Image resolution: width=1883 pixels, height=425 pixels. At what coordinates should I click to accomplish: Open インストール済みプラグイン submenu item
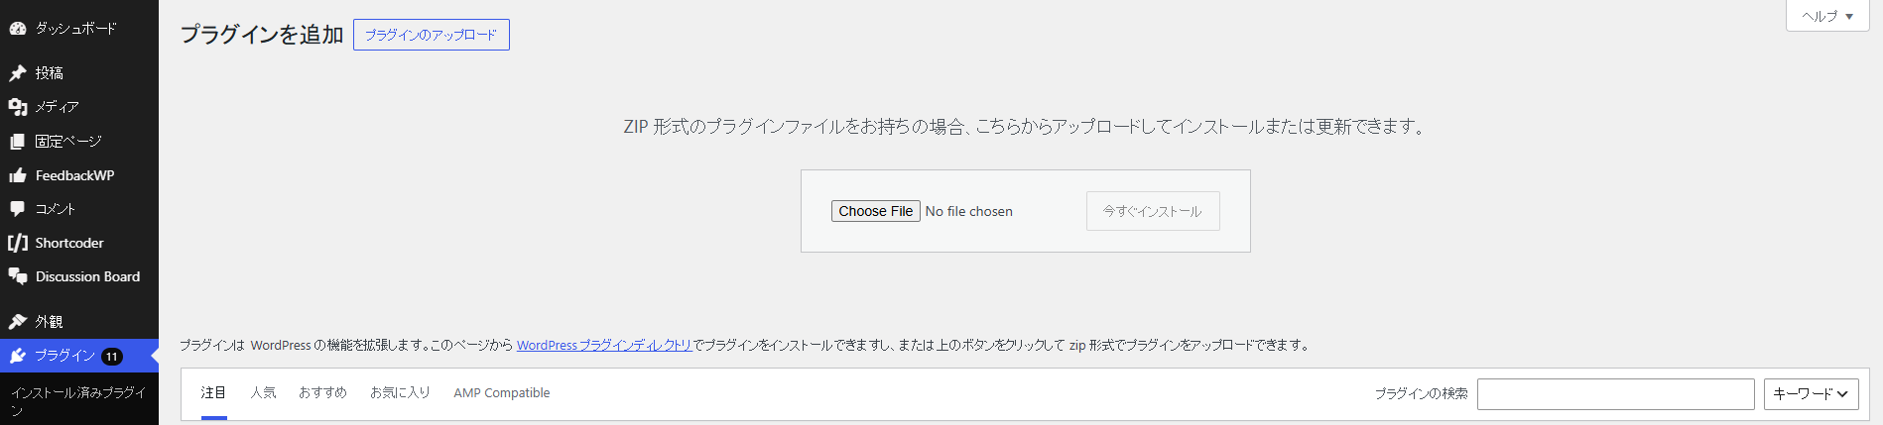pos(79,400)
